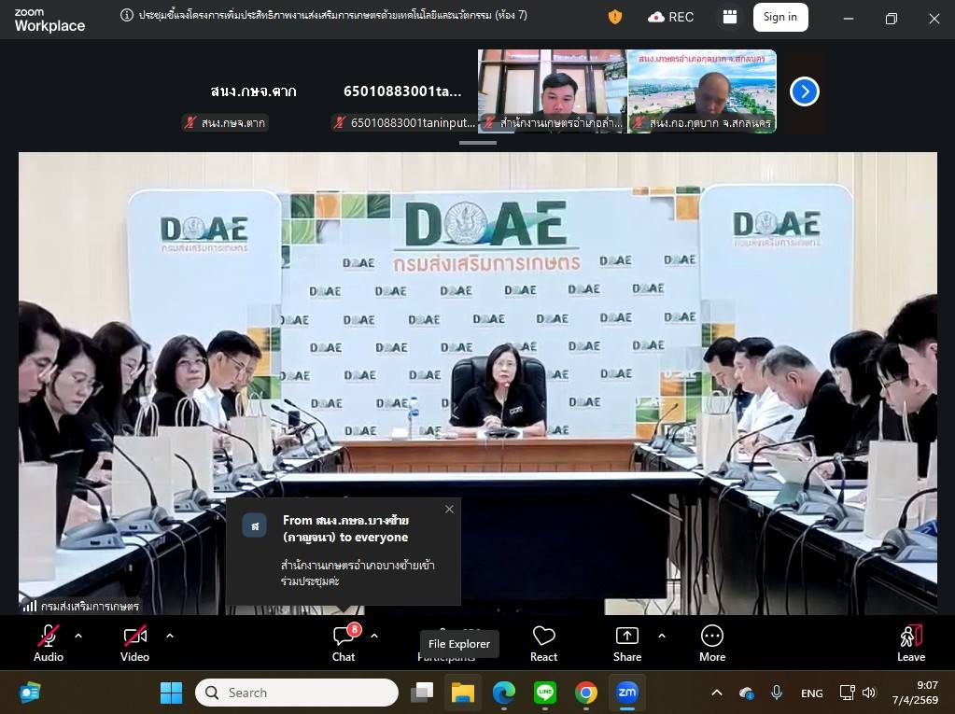The image size is (955, 714).
Task: Select the สนง.กษจ.ตาก participant tile
Action: tap(253, 92)
